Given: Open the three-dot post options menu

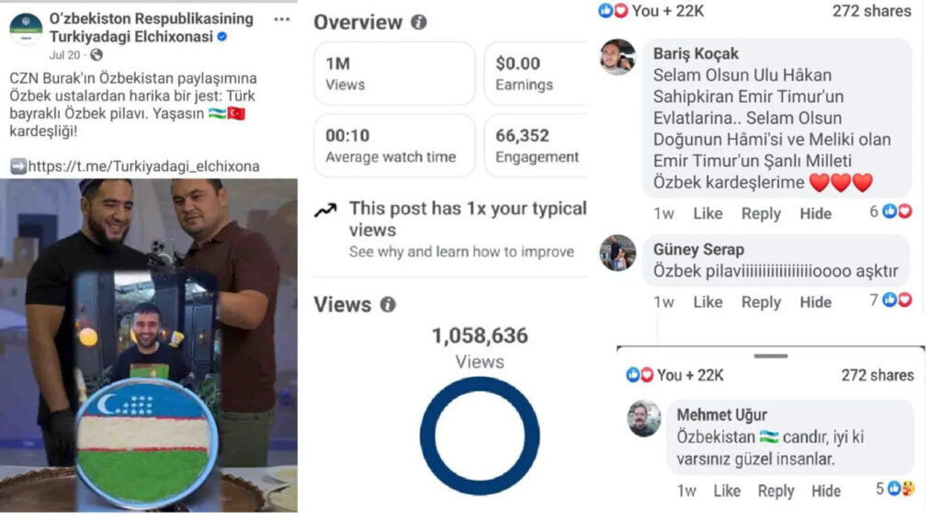Looking at the screenshot, I should coord(281,20).
